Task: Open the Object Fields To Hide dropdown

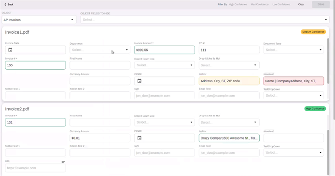Action: (205, 20)
